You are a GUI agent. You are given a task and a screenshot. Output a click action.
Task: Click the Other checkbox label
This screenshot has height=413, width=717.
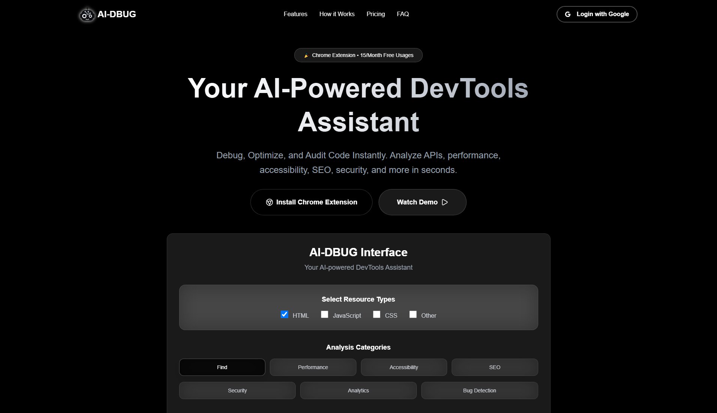click(428, 315)
